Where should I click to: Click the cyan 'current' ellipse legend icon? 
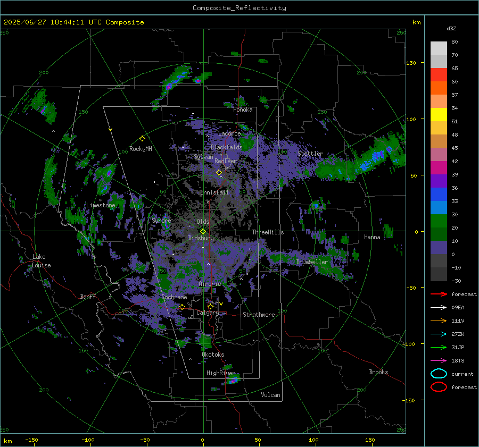pos(439,374)
